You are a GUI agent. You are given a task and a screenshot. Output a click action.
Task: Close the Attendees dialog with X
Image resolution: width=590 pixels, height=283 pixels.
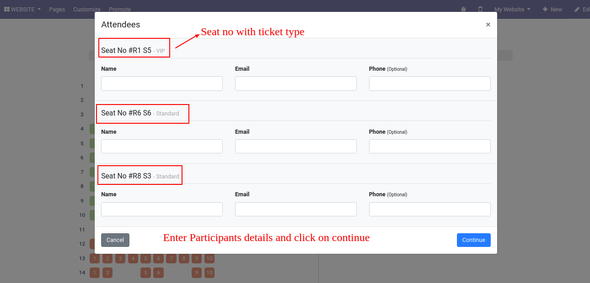[488, 25]
